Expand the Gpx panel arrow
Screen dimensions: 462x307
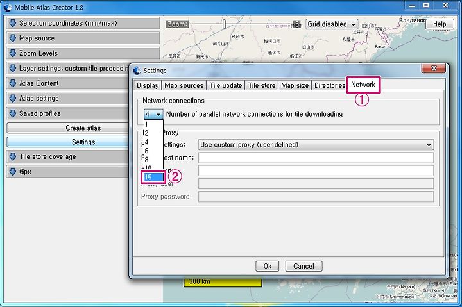[x=12, y=172]
